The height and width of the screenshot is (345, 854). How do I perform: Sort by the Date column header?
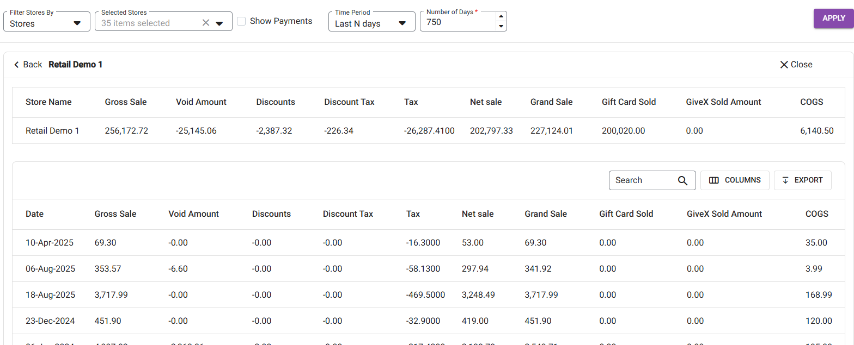pos(34,214)
